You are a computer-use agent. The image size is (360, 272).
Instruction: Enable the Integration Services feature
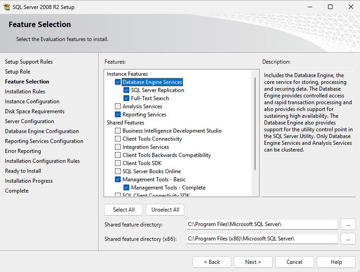point(118,147)
